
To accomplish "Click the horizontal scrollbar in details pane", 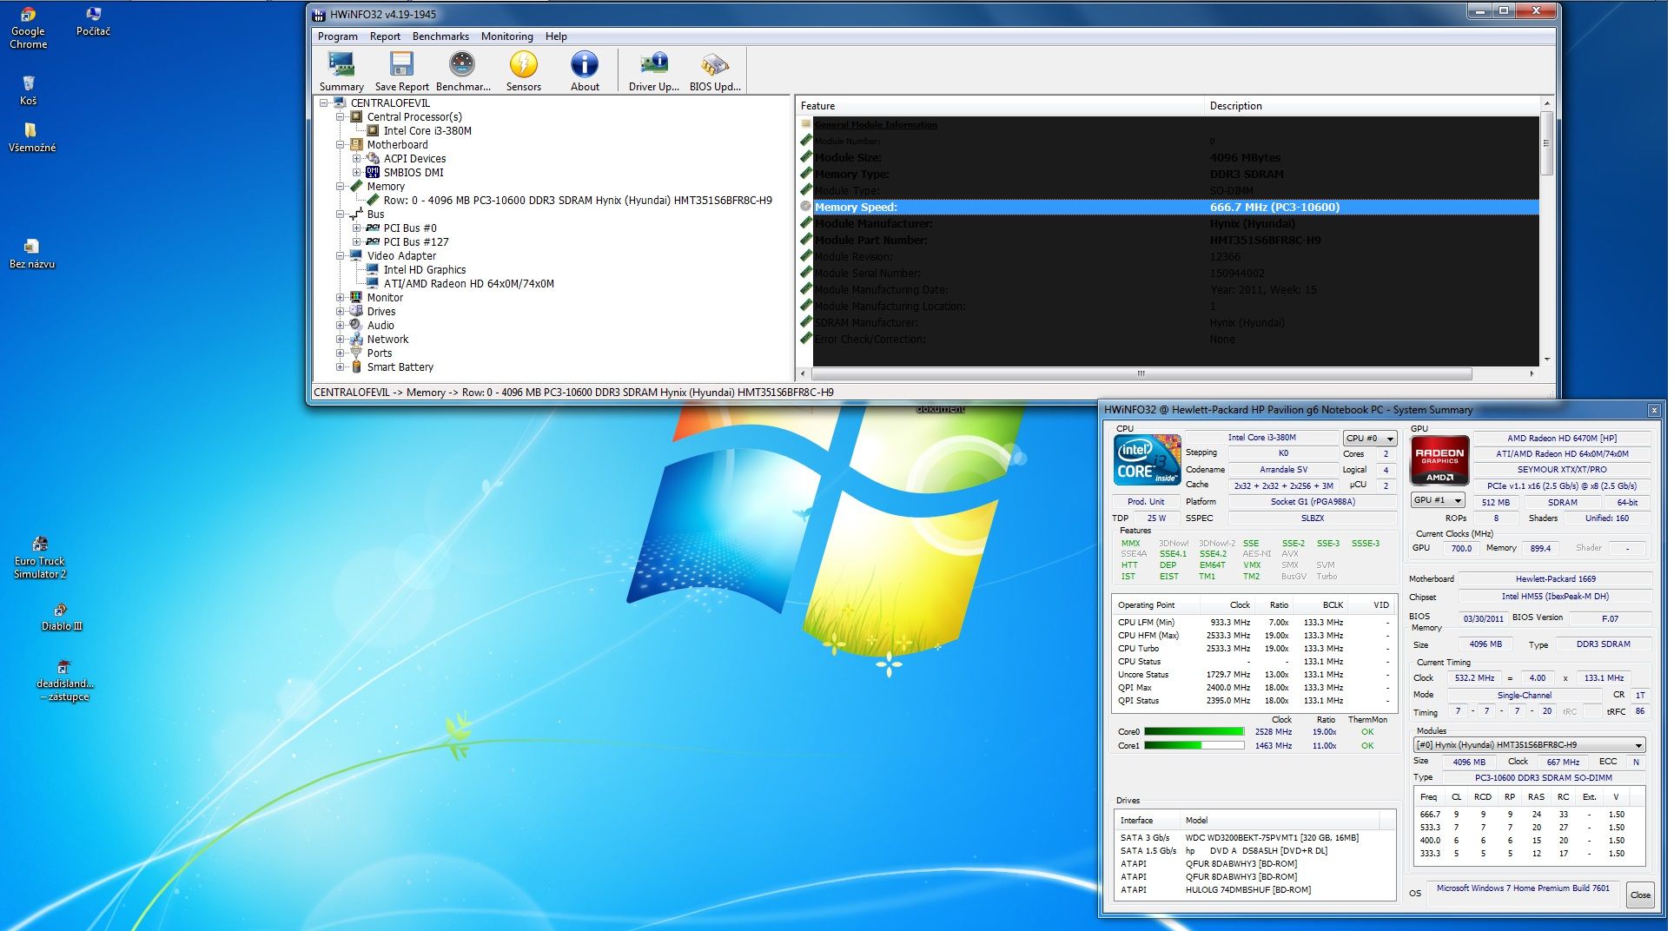I will coord(1140,374).
